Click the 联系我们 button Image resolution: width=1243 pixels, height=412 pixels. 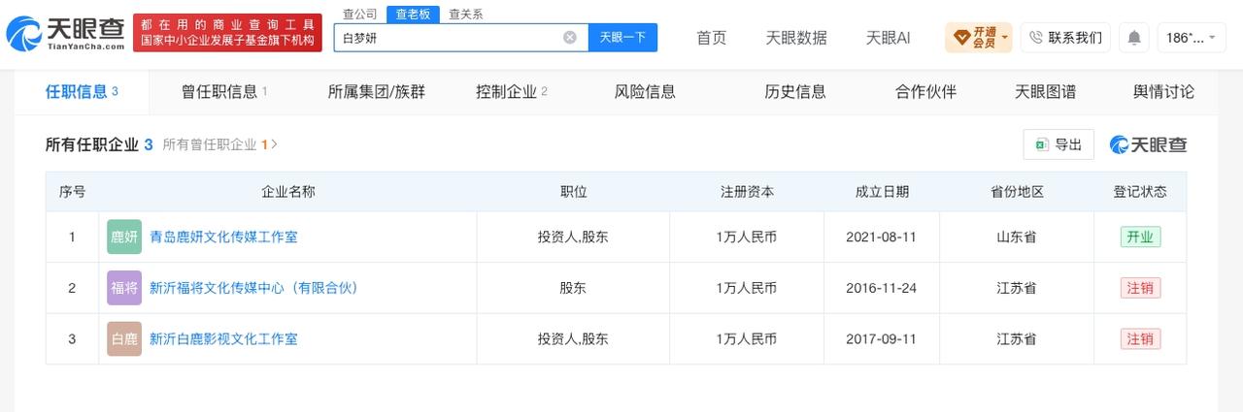click(x=1065, y=38)
